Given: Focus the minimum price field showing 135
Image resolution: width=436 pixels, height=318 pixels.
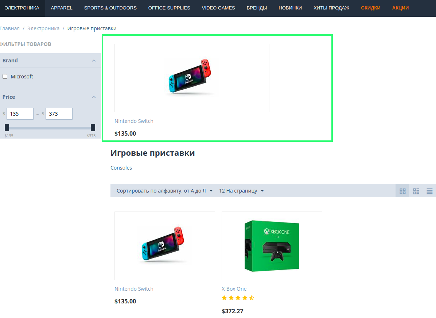Looking at the screenshot, I should point(20,114).
